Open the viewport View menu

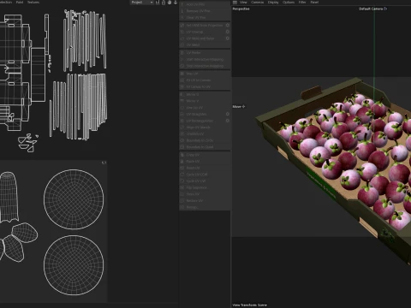pyautogui.click(x=243, y=3)
